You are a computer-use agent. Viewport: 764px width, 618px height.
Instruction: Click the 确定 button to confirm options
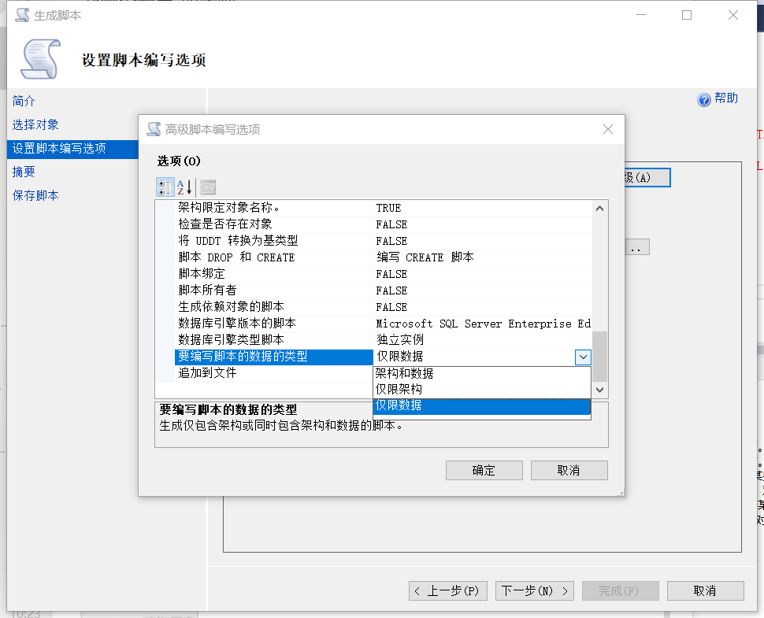click(484, 470)
